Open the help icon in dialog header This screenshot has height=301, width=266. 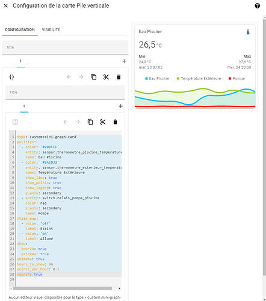[258, 6]
